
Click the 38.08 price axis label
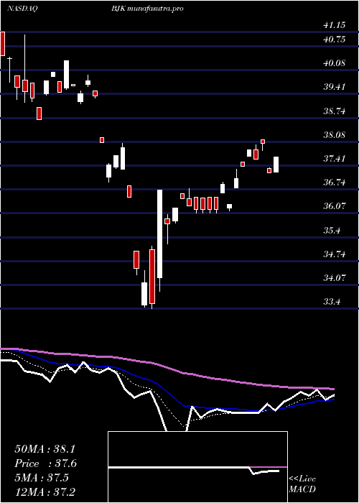click(335, 135)
